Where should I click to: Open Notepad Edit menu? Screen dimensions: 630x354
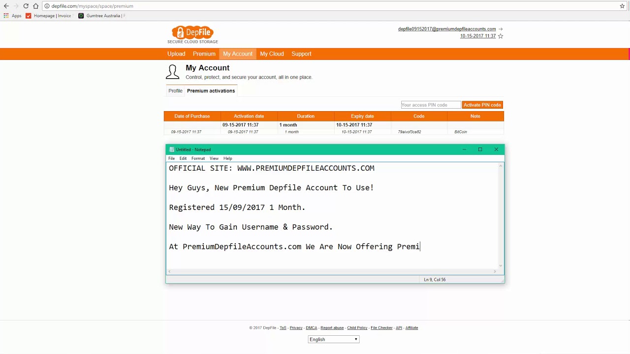183,158
